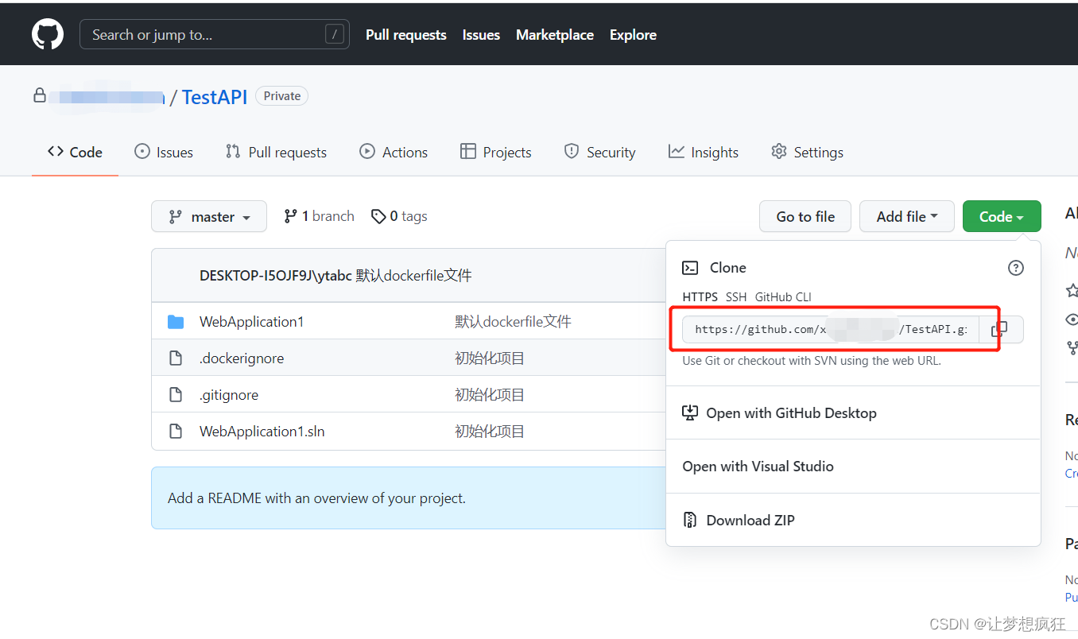Click the lock icon before repository owner

(39, 95)
